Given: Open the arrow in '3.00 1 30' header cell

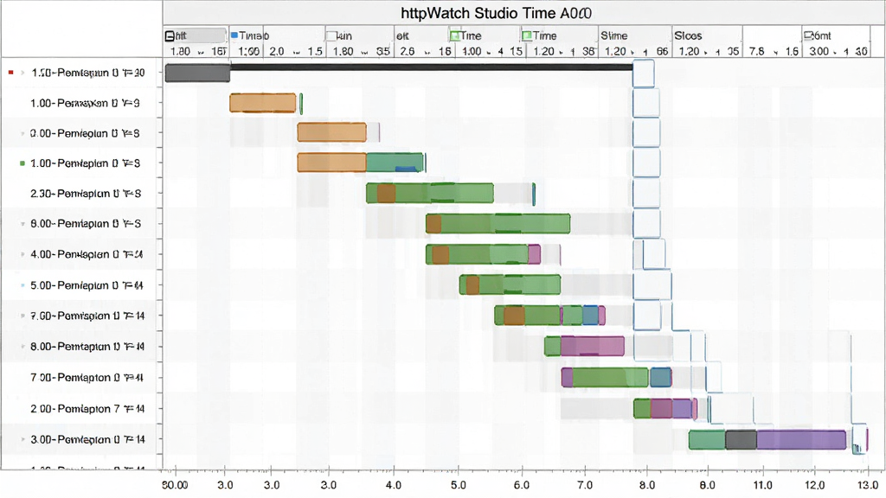Looking at the screenshot, I should [x=836, y=53].
